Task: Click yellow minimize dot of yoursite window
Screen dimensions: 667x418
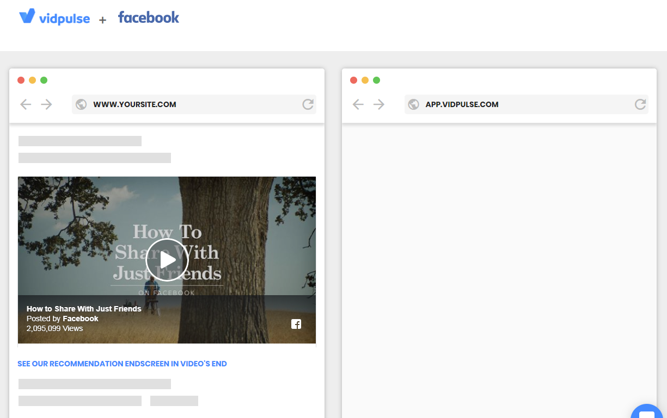Action: 33,80
